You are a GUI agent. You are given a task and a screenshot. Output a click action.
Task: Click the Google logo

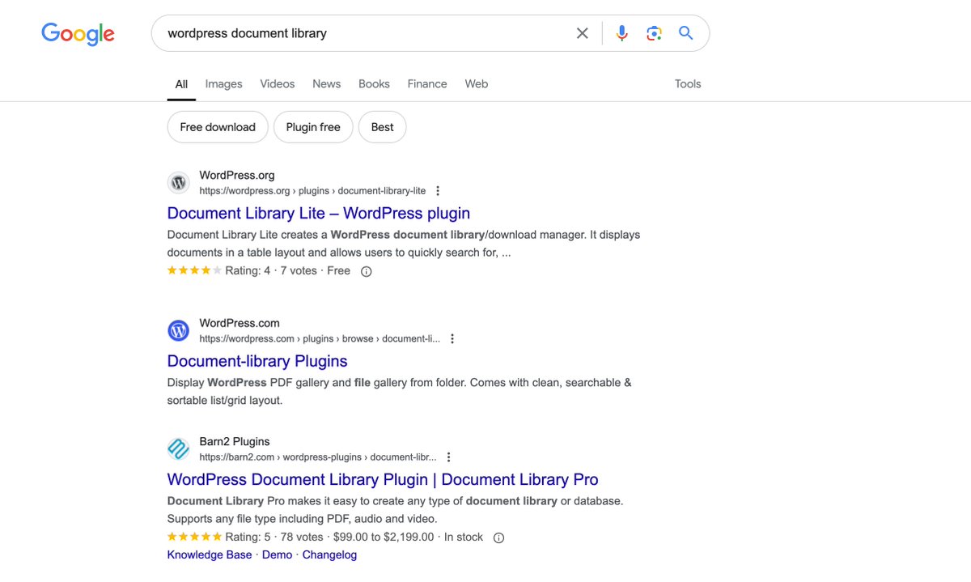[x=78, y=34]
